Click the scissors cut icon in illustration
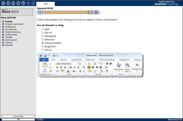This screenshot has height=121, width=183. [x=50, y=64]
